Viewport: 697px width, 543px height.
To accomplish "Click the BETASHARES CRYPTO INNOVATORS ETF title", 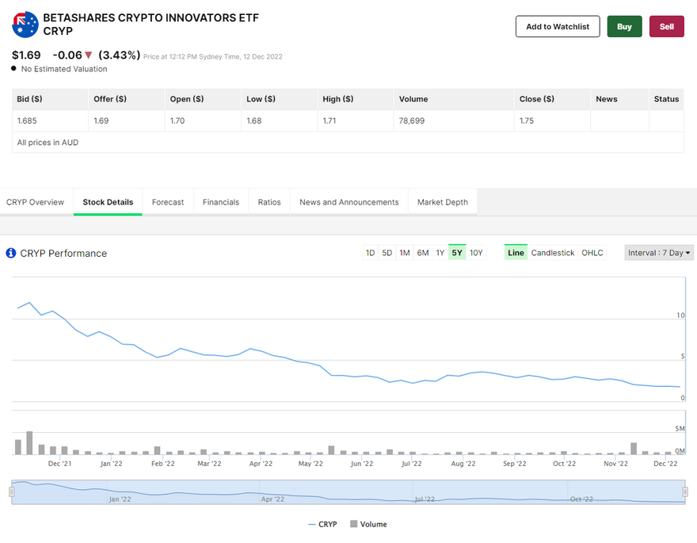I will [150, 17].
